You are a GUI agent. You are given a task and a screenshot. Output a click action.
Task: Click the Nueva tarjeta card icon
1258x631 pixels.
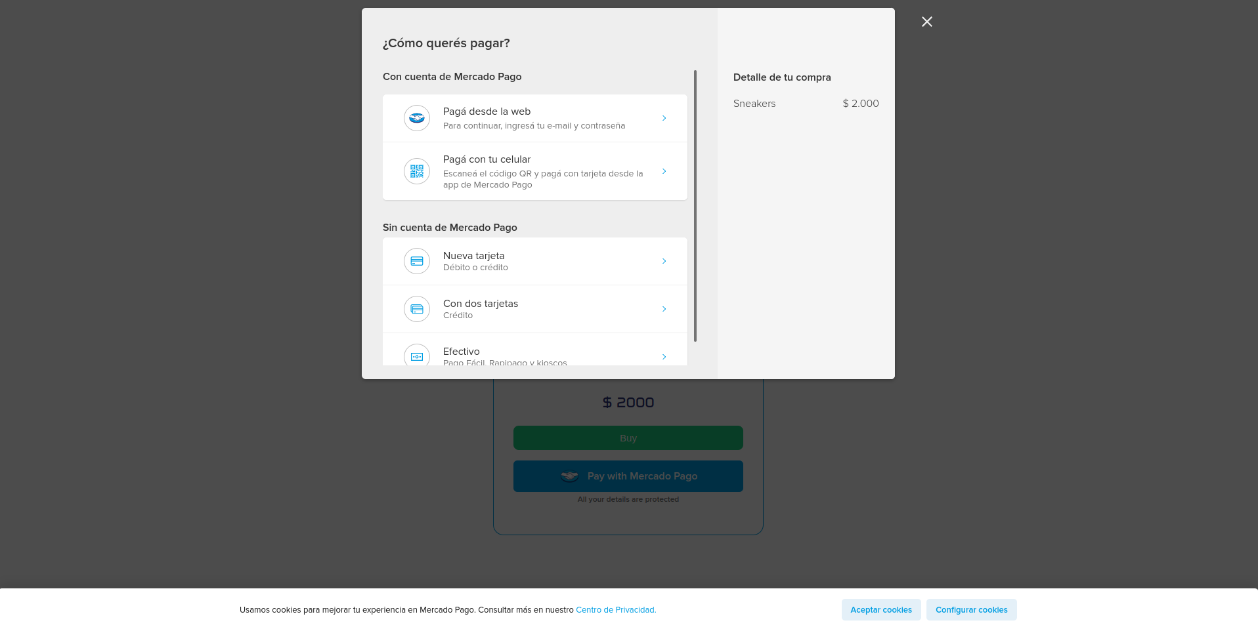tap(417, 261)
